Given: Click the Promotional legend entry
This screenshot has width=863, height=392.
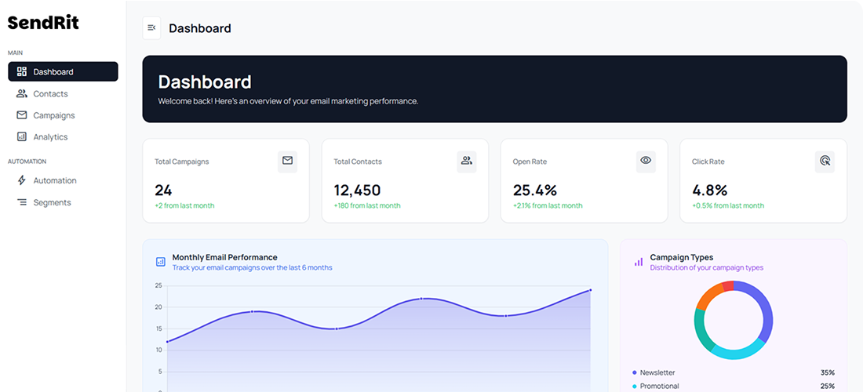Looking at the screenshot, I should (x=734, y=386).
